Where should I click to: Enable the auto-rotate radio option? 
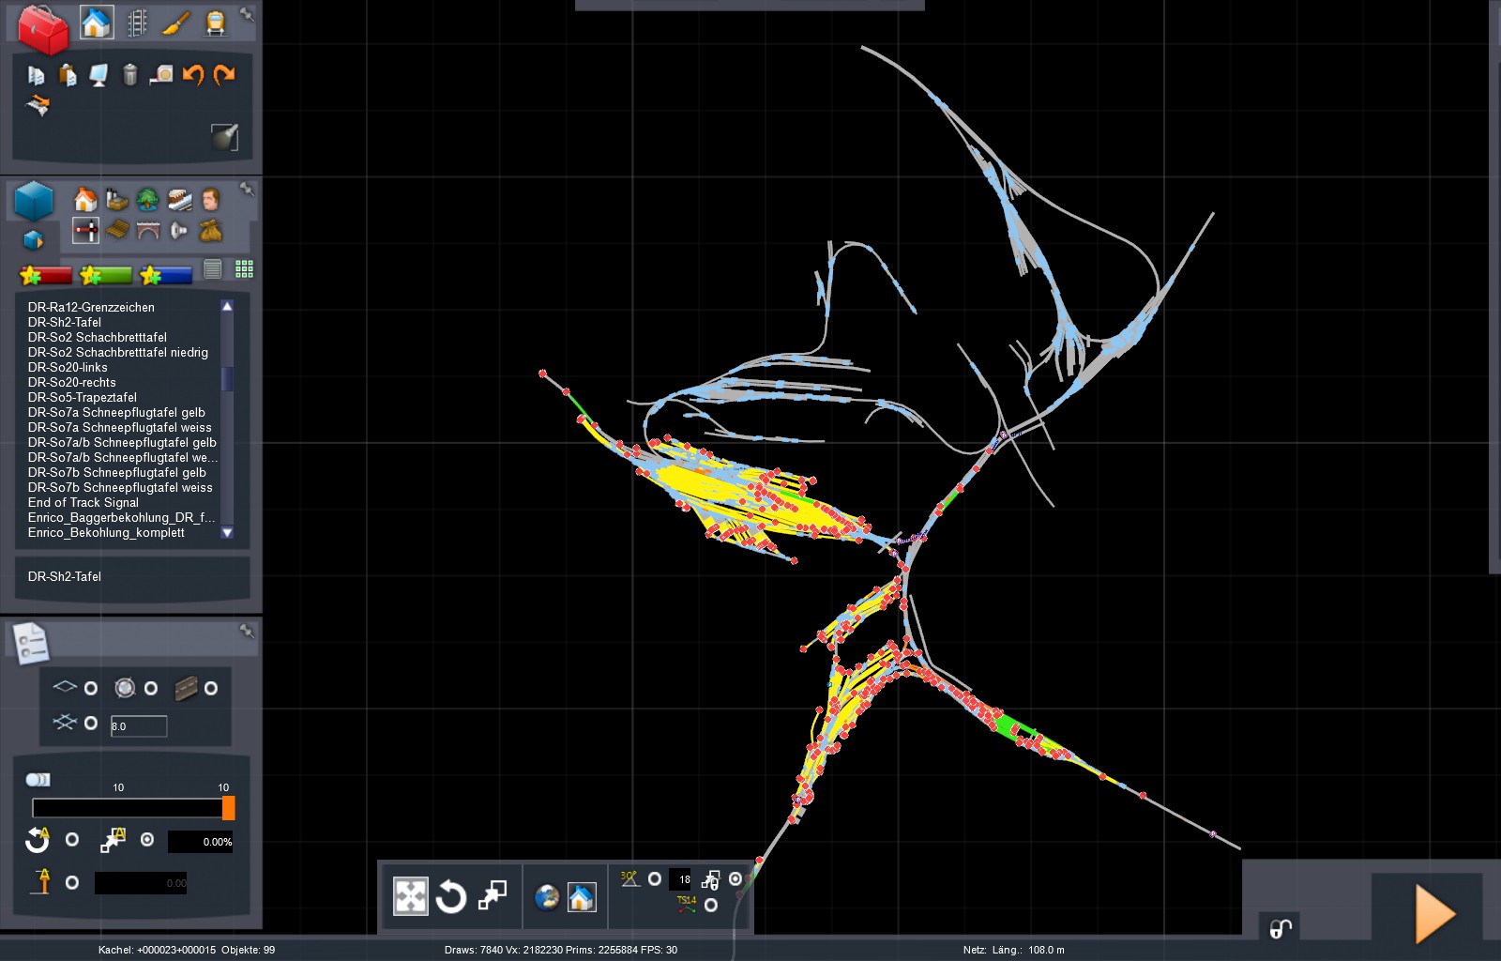tap(72, 840)
